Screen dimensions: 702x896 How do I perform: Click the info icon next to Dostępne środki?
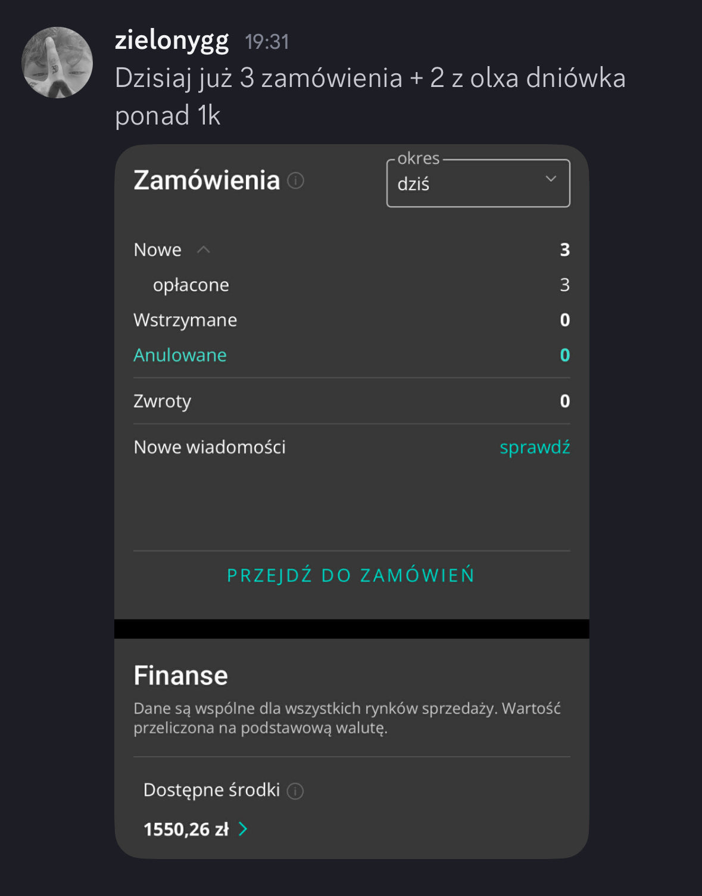click(295, 791)
